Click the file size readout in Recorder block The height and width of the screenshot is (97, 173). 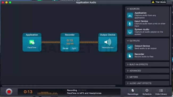[70, 44]
